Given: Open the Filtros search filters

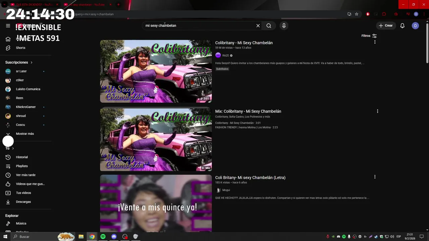Looking at the screenshot, I should click(369, 36).
